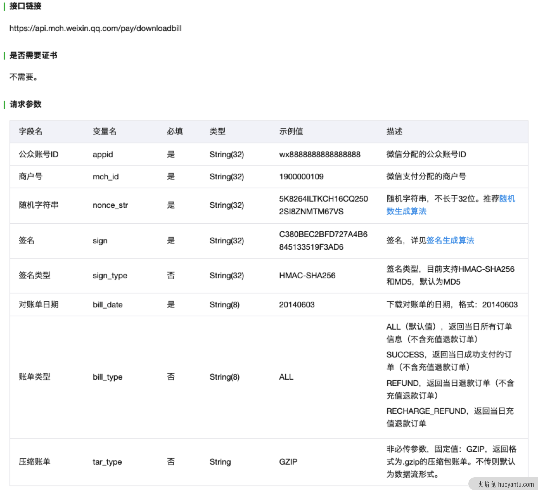Open the 签名生成算法 link
Image resolution: width=538 pixels, height=495 pixels.
coord(450,241)
